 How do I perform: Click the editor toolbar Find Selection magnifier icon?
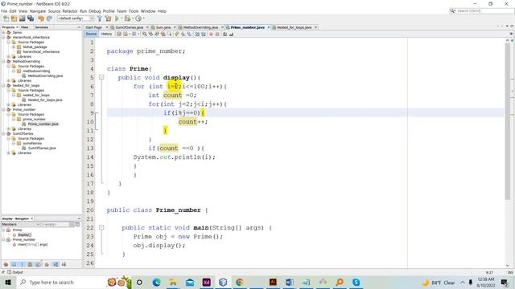coord(145,34)
